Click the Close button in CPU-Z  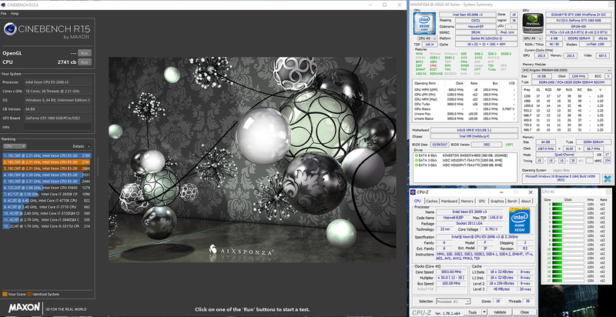(524, 312)
